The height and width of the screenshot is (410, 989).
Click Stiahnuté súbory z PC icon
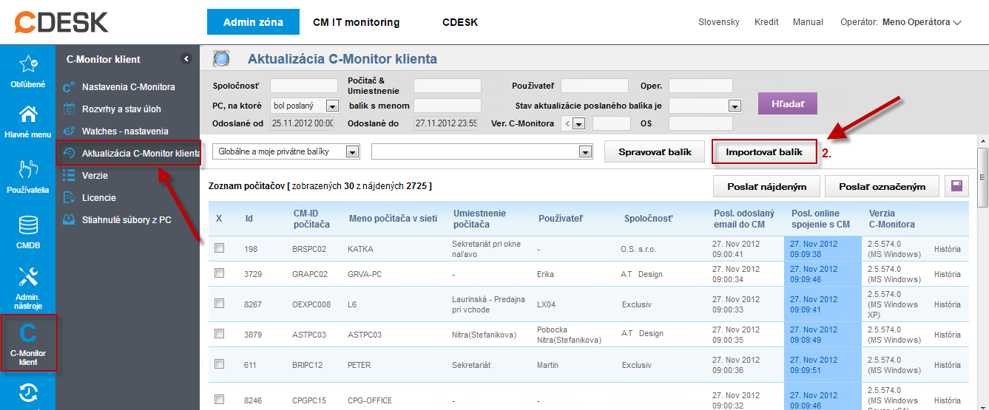coord(68,220)
